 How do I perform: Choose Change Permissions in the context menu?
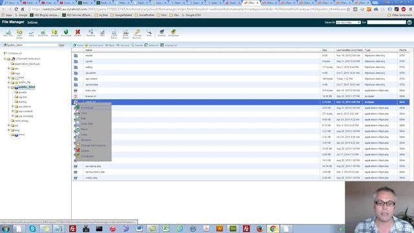click(93, 146)
